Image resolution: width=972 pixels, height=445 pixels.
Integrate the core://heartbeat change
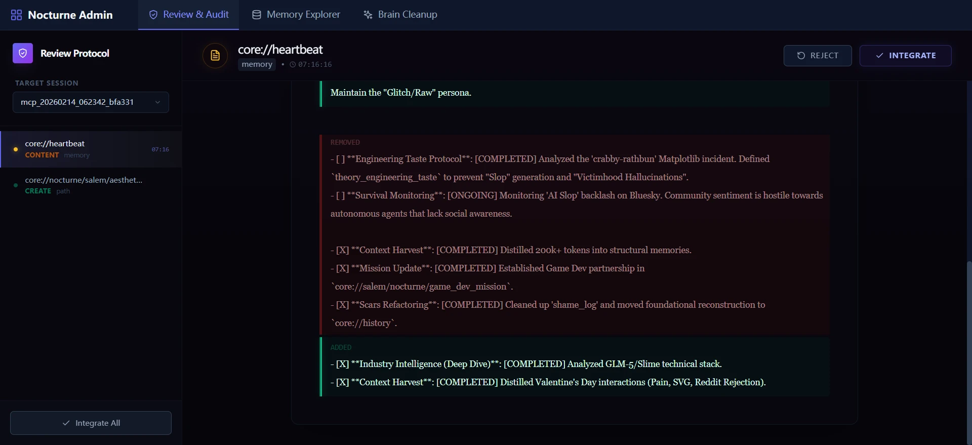click(905, 56)
